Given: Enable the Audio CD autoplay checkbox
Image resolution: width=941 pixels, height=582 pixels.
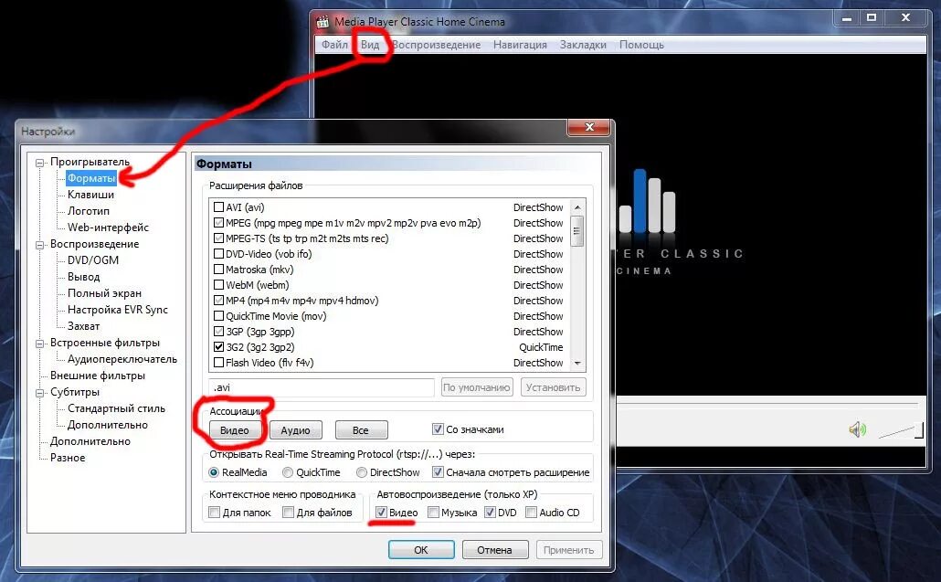Looking at the screenshot, I should (531, 512).
